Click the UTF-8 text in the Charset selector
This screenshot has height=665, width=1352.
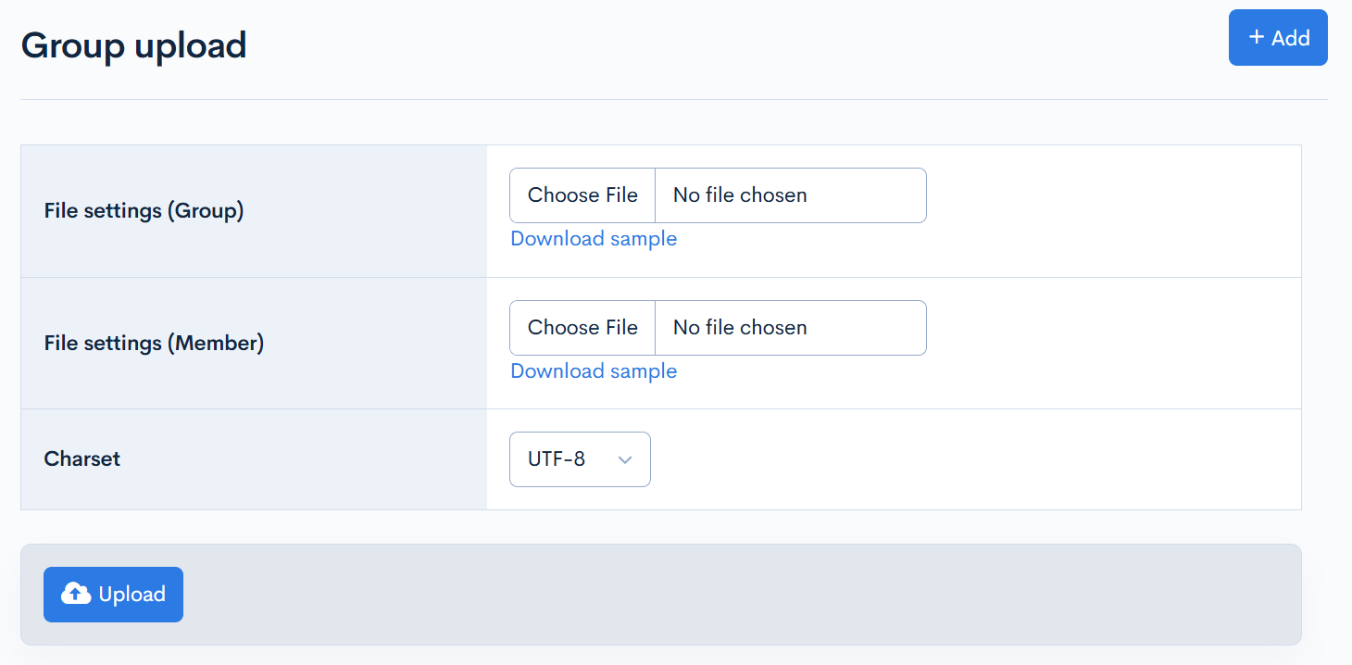coord(556,459)
